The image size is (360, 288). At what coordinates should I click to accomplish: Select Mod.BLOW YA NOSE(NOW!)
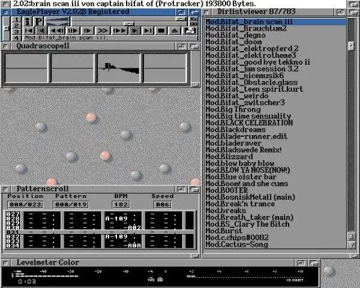pos(275,170)
